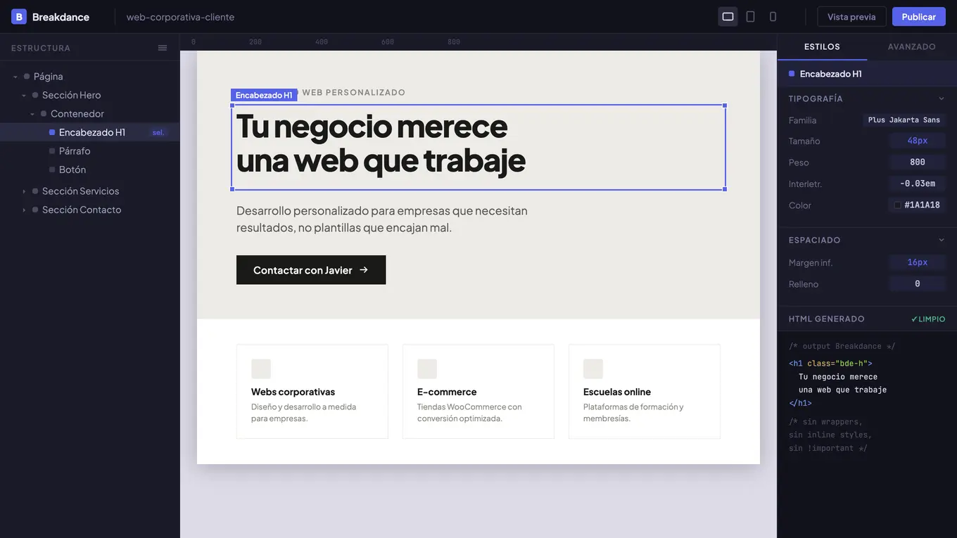Open the Estructura panel menu
957x538 pixels.
[163, 48]
